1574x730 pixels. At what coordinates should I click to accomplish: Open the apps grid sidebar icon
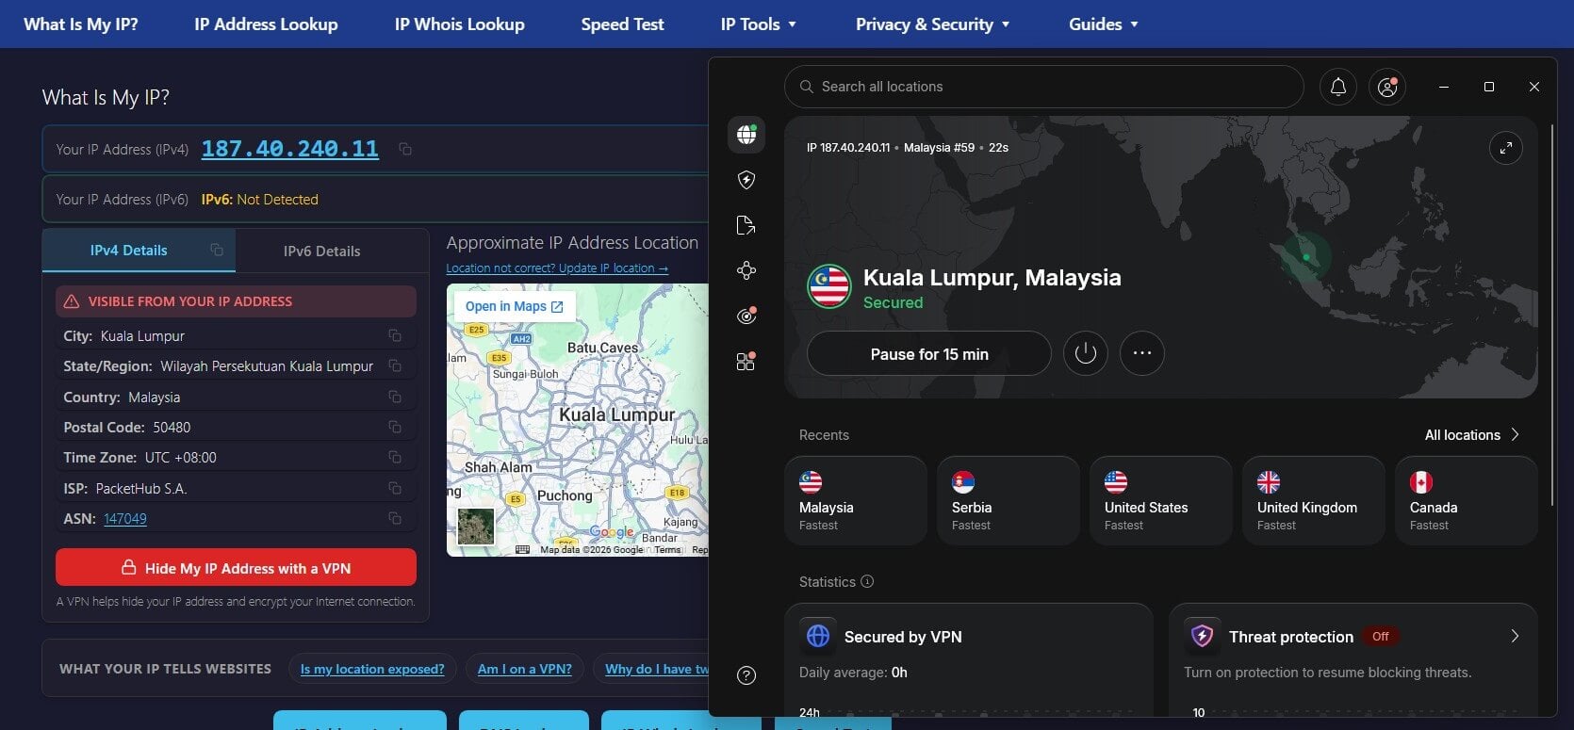746,361
